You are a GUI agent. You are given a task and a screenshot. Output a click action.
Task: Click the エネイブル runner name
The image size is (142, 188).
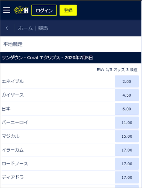(x=13, y=81)
